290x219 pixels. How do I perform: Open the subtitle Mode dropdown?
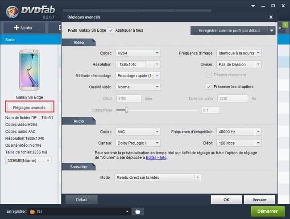point(157,178)
